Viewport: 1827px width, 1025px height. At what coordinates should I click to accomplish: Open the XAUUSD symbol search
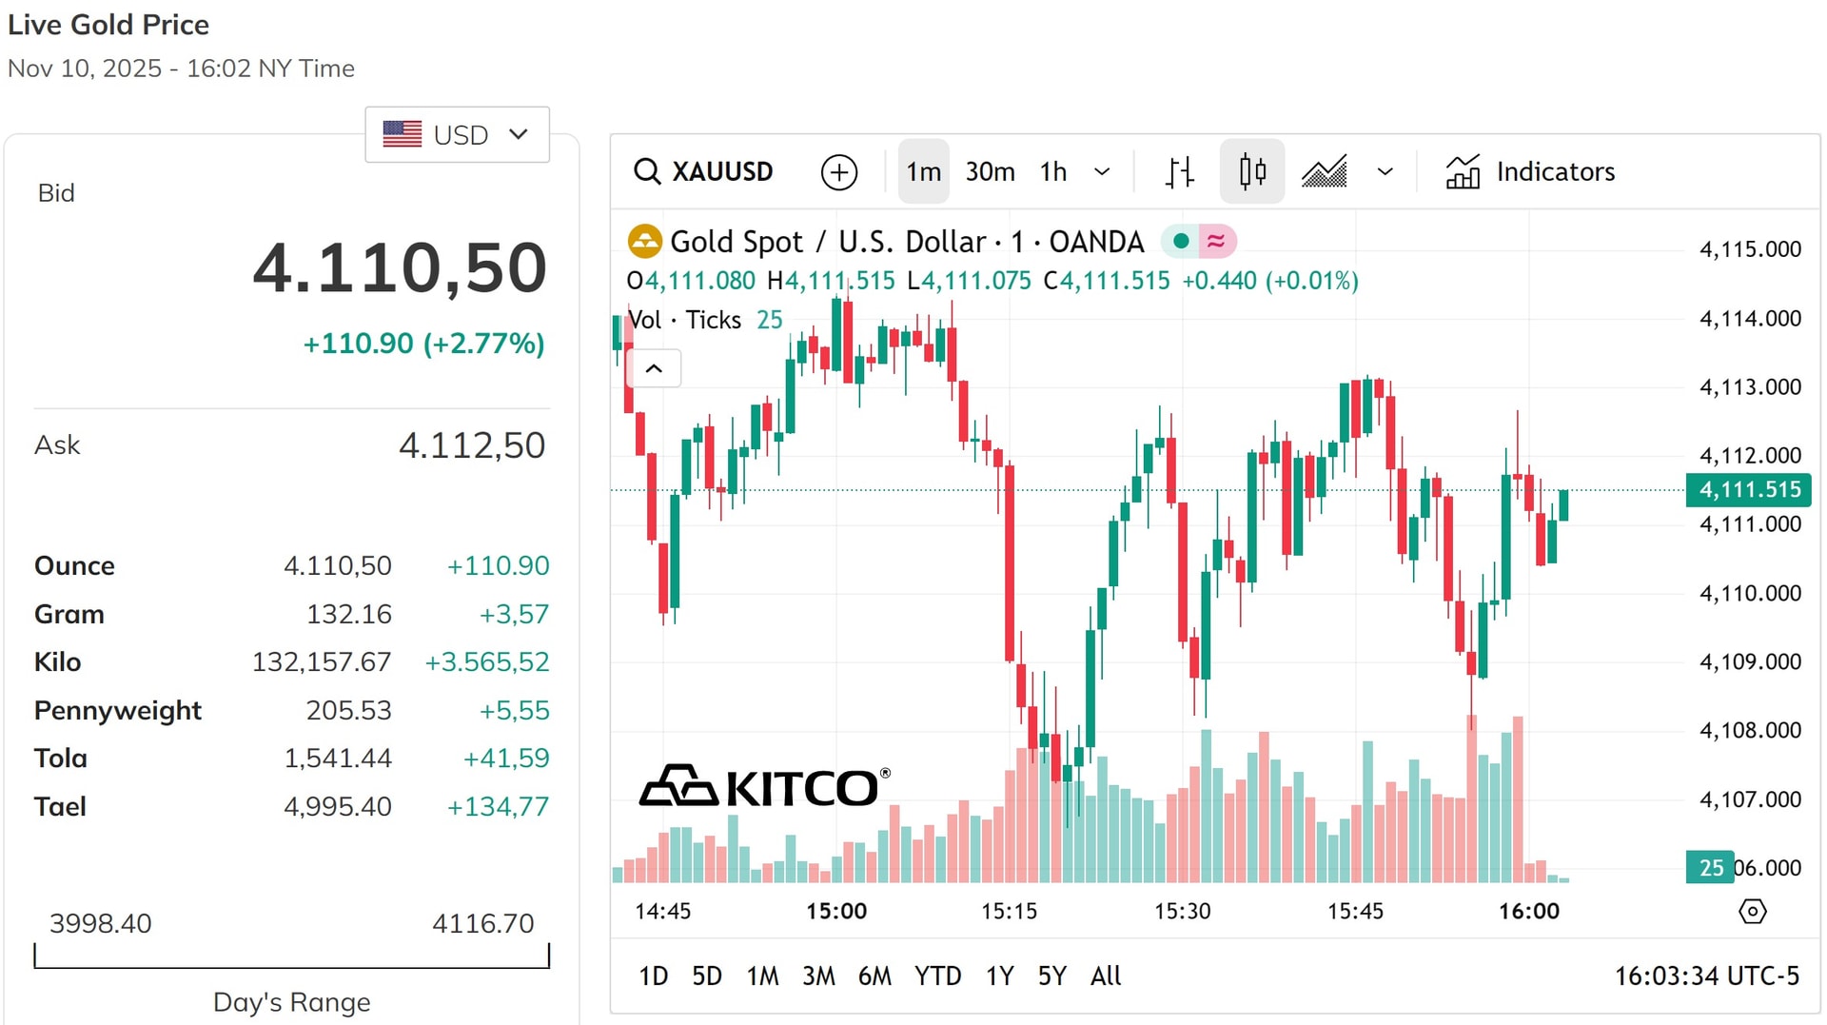coord(703,171)
